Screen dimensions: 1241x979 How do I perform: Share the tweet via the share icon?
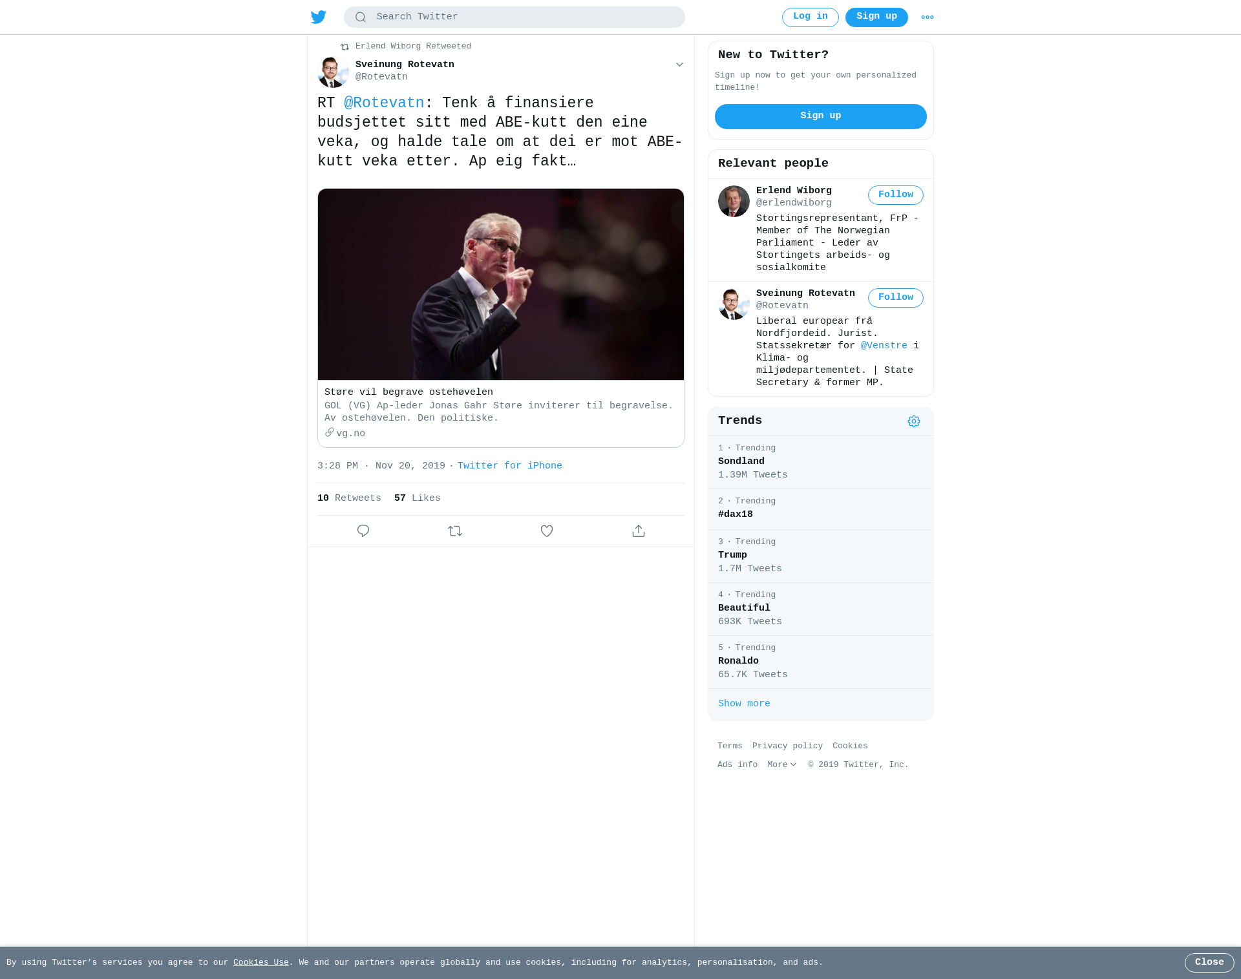[639, 531]
